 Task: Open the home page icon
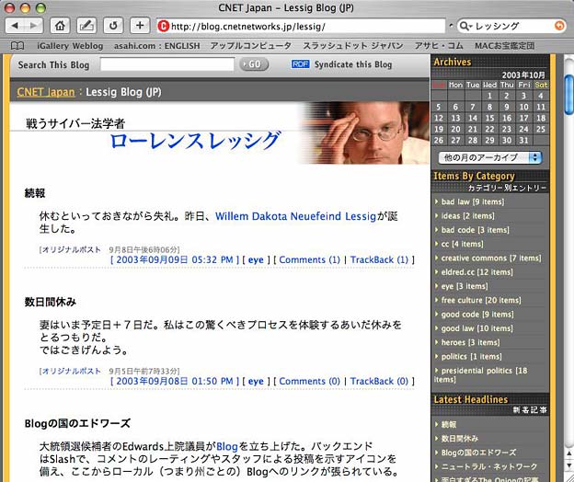(60, 26)
